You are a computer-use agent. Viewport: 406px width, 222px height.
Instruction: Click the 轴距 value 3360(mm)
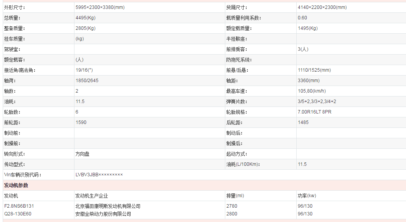click(309, 81)
